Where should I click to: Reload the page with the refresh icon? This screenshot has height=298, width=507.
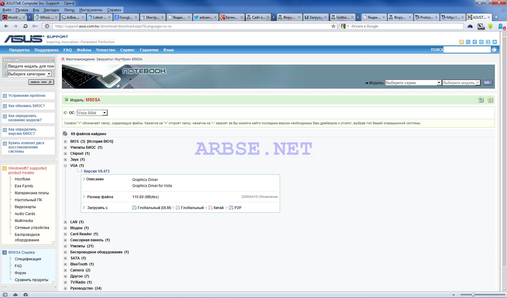[25, 26]
